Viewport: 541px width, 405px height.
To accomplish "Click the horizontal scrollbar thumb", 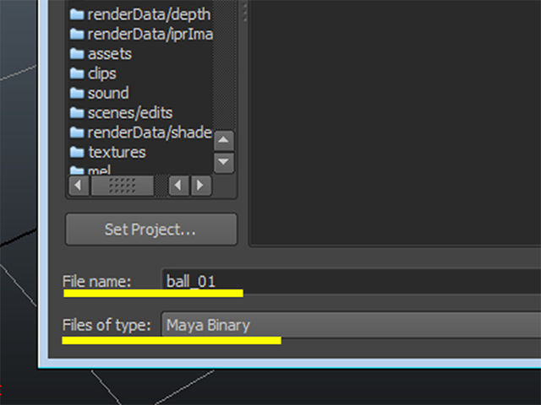I will coord(122,186).
